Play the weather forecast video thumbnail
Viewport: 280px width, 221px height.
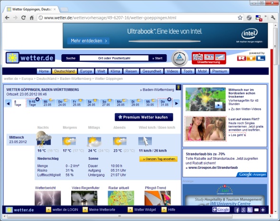click(205, 99)
